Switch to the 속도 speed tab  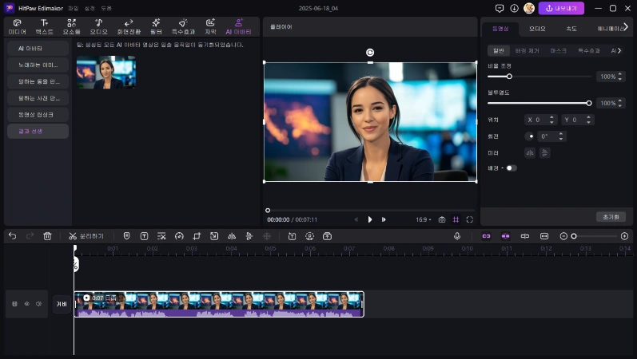tap(571, 29)
